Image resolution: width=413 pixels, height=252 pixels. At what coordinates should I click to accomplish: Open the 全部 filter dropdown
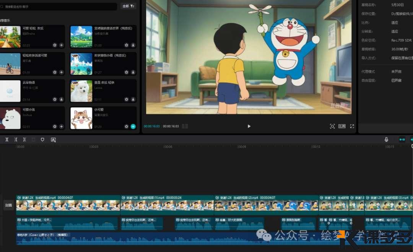[x=128, y=6]
